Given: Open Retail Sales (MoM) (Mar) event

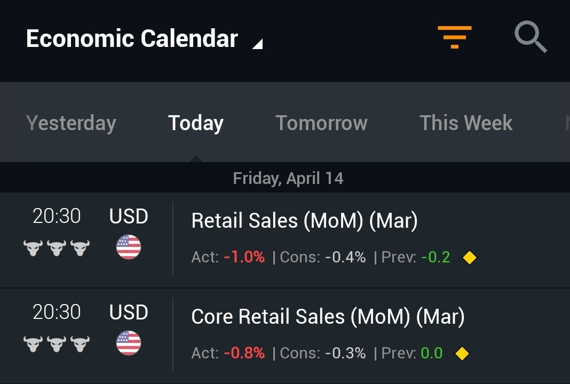Looking at the screenshot, I should [x=304, y=221].
